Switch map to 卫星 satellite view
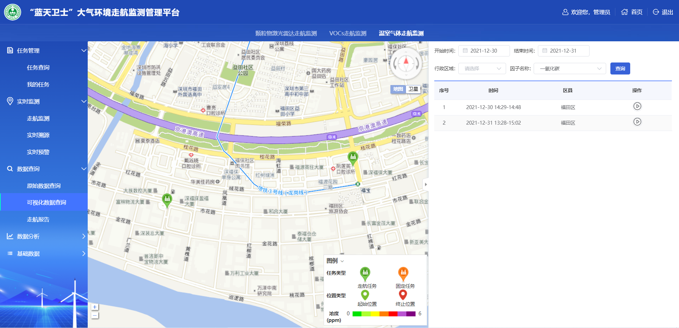Screen dimensions: 679x328 pyautogui.click(x=413, y=89)
